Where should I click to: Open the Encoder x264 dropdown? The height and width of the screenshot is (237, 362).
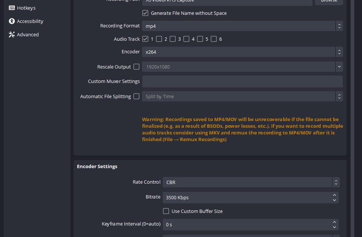click(242, 52)
